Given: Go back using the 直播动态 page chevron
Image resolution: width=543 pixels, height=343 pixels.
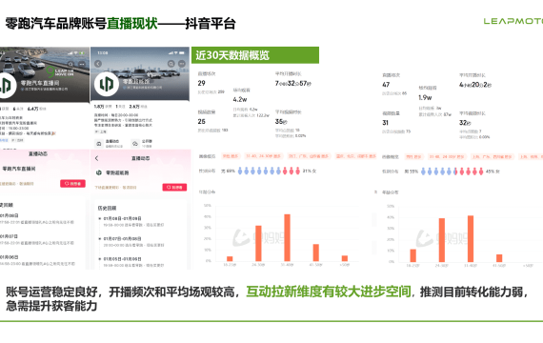Looking at the screenshot, I should click(96, 158).
